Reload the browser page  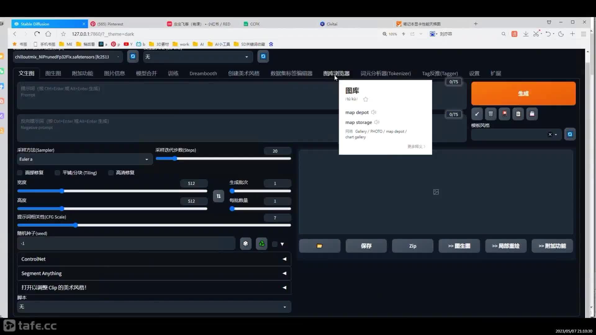click(37, 34)
